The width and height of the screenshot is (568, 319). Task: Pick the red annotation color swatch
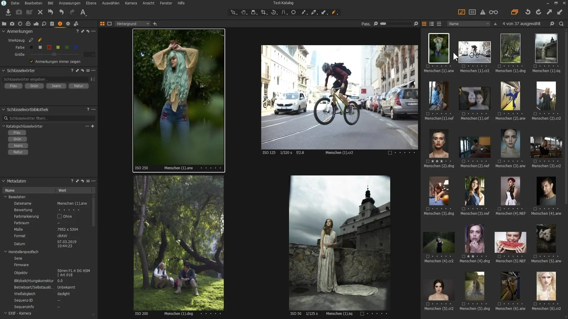pyautogui.click(x=49, y=47)
